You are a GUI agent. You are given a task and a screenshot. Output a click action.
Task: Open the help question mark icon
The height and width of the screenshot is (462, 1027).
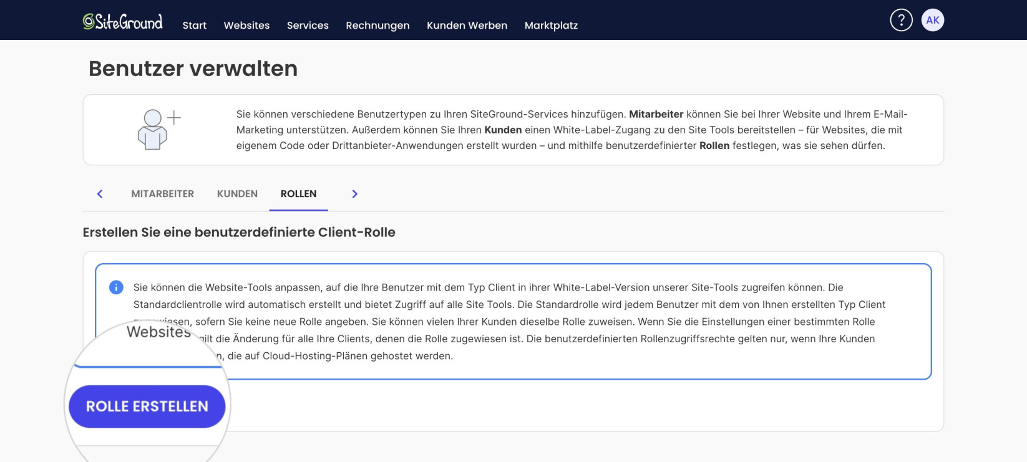pos(901,20)
